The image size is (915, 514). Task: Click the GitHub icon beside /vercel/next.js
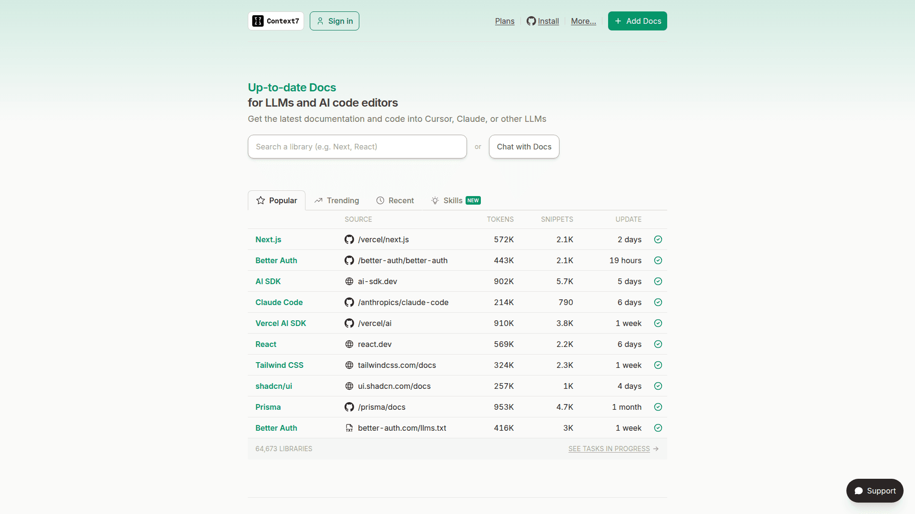pyautogui.click(x=349, y=239)
